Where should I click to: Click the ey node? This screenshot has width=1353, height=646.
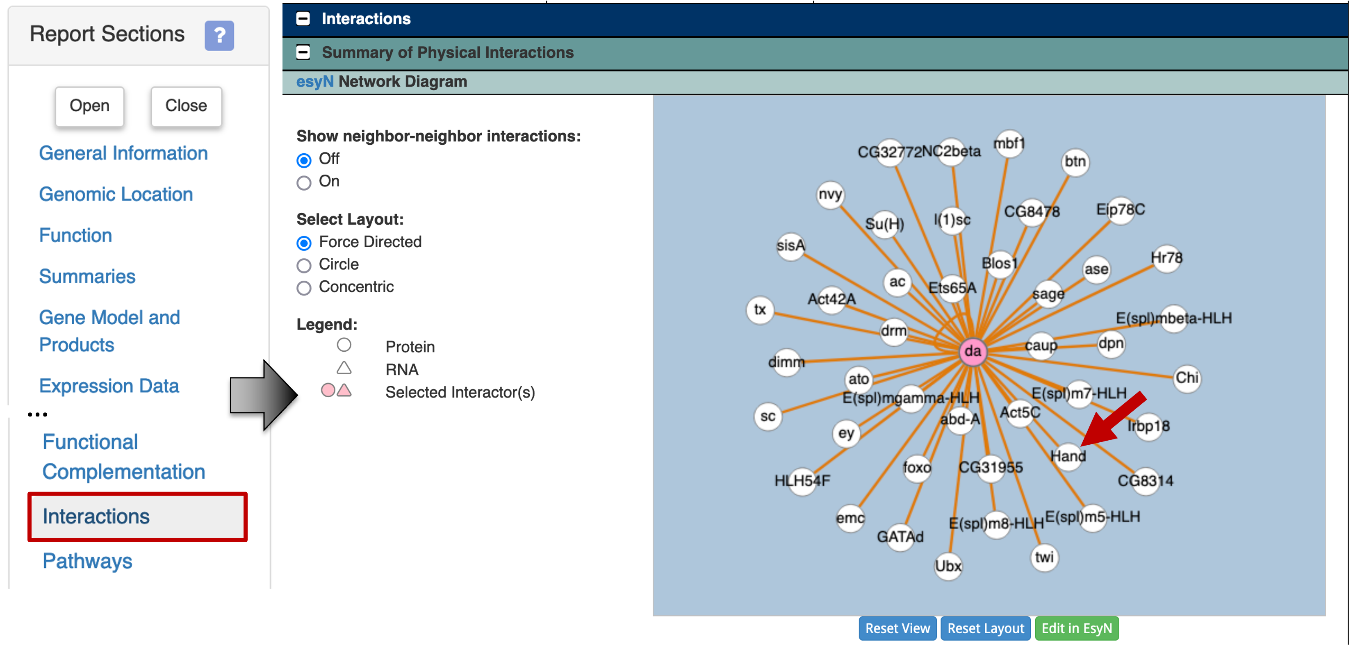846,433
